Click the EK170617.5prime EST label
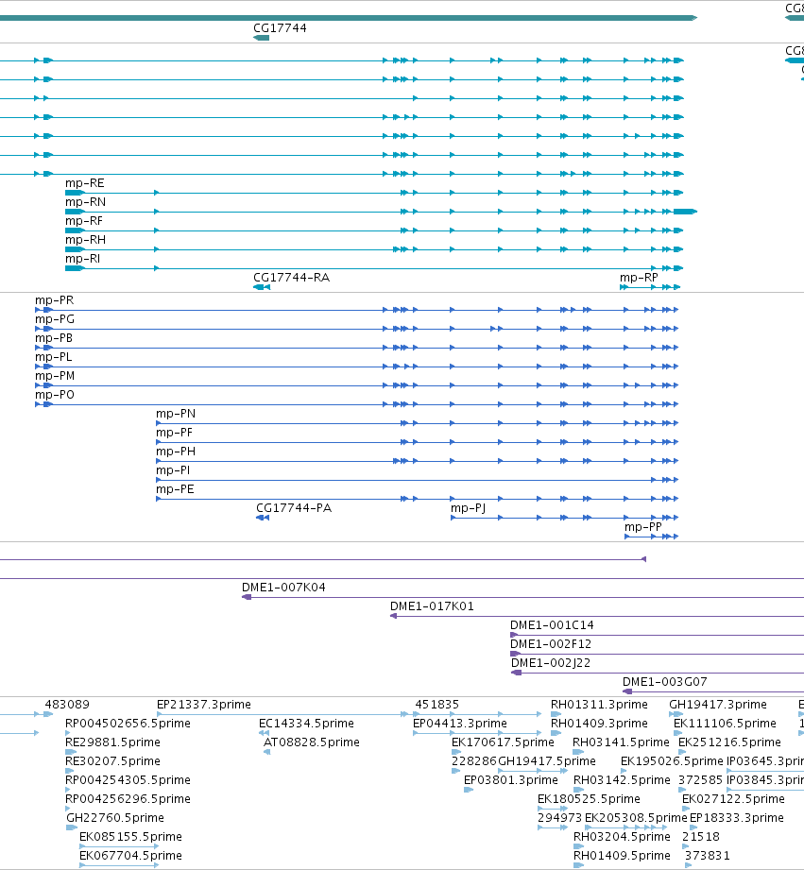Screen dimensions: 804x870 click(503, 742)
